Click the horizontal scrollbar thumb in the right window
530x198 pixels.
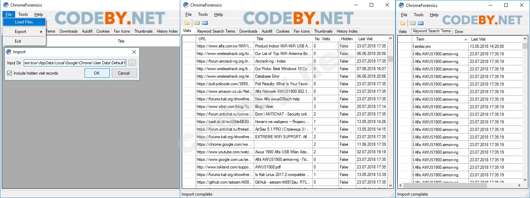(445, 185)
